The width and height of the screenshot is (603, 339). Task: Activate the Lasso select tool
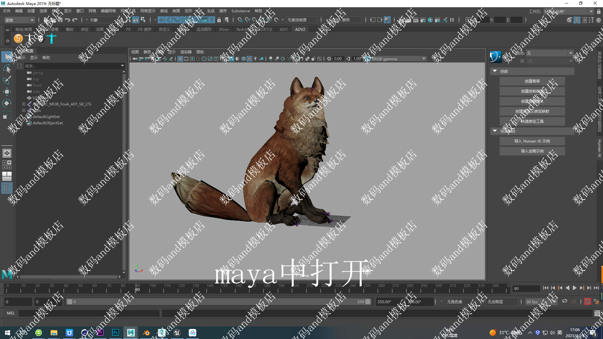tap(7, 68)
